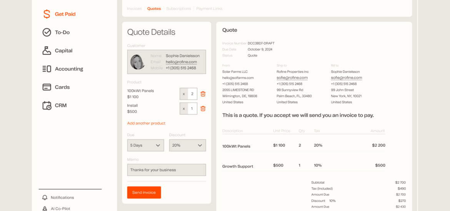Click the Capital icon in sidebar
Screen dimensions: 450x211
47,51
